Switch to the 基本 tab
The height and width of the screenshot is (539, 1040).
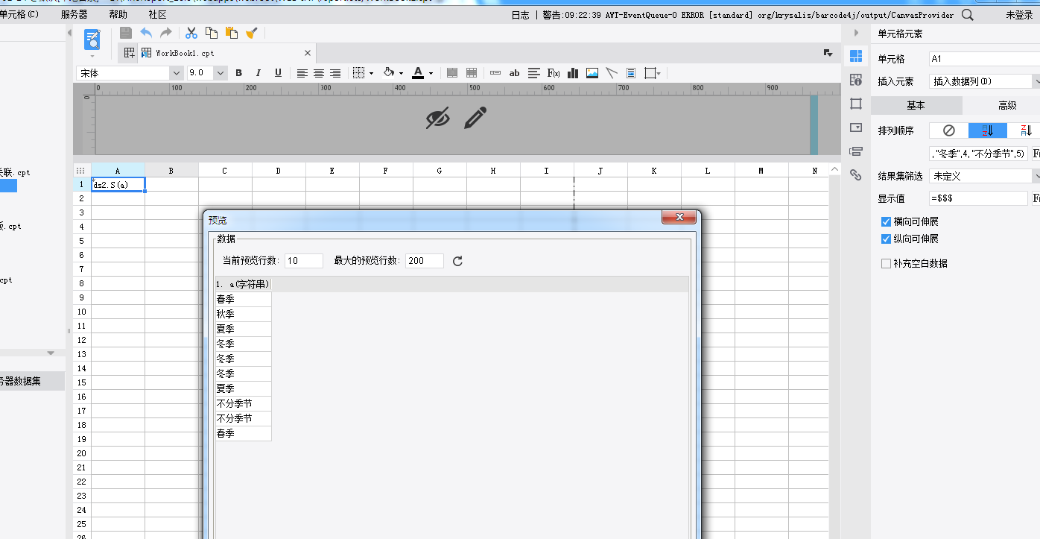(x=916, y=105)
